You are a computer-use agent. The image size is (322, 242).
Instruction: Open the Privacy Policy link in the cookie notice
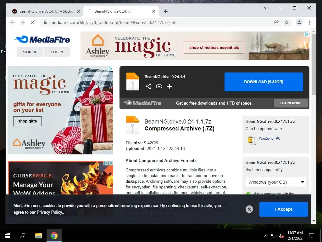(x=50, y=212)
